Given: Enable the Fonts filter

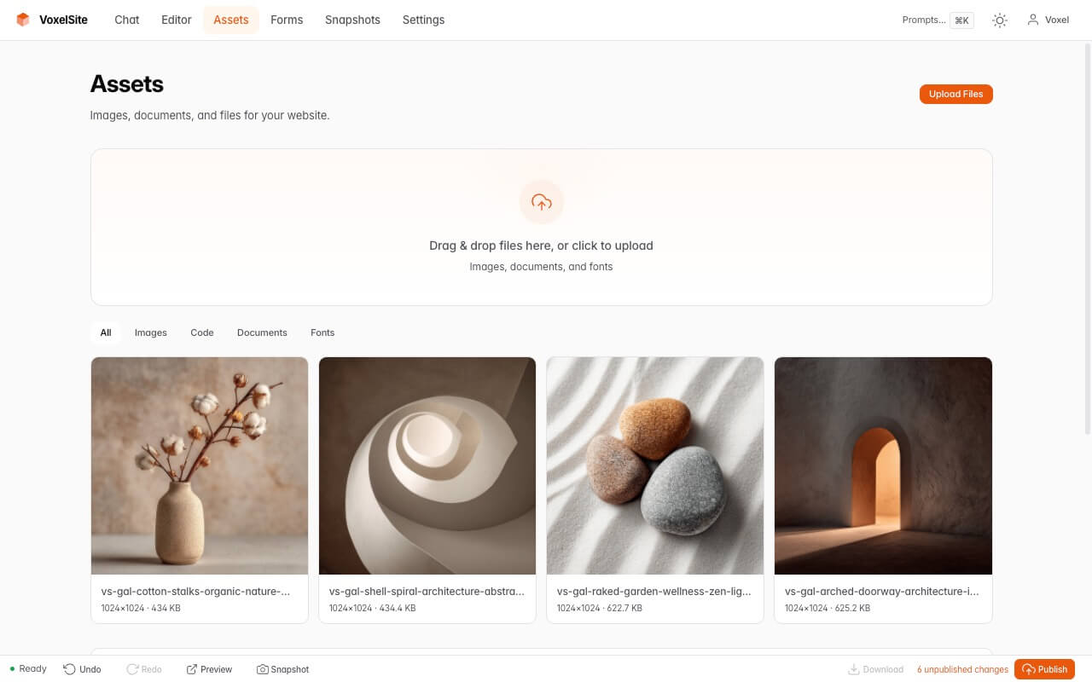Looking at the screenshot, I should 322,332.
